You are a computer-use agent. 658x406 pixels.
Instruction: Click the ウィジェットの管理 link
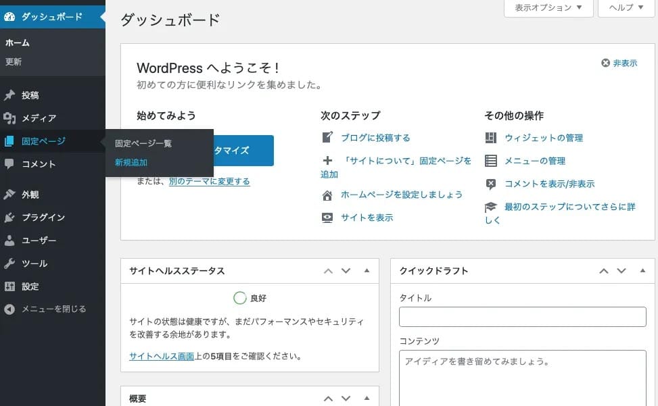tap(544, 138)
